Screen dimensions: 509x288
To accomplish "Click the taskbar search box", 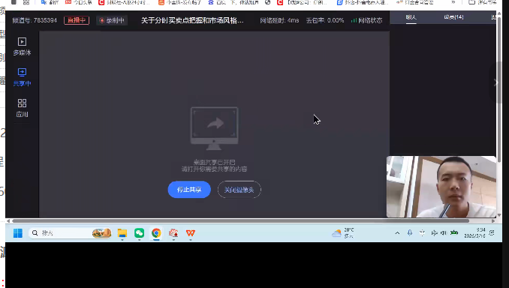I will click(71, 232).
